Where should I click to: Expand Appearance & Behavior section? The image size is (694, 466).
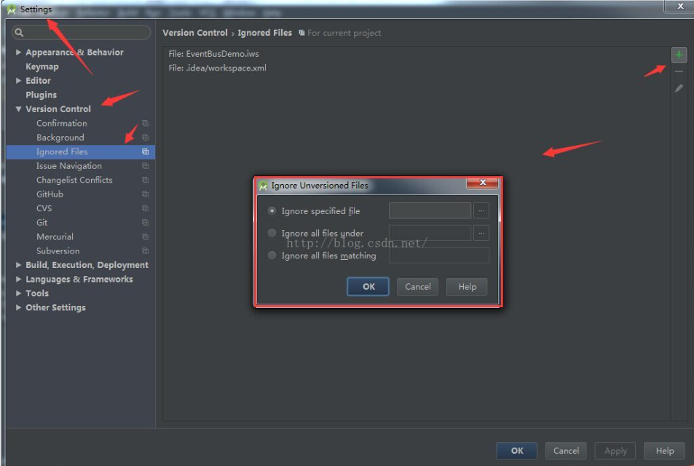click(18, 52)
